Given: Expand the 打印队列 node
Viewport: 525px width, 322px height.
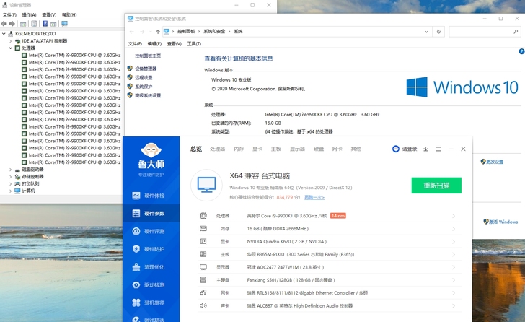Looking at the screenshot, I should (10, 184).
